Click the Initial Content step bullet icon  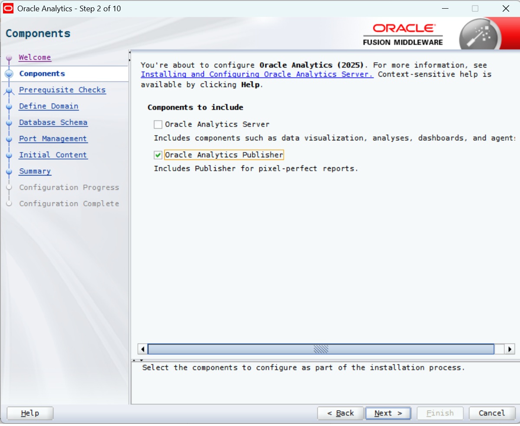(x=9, y=155)
